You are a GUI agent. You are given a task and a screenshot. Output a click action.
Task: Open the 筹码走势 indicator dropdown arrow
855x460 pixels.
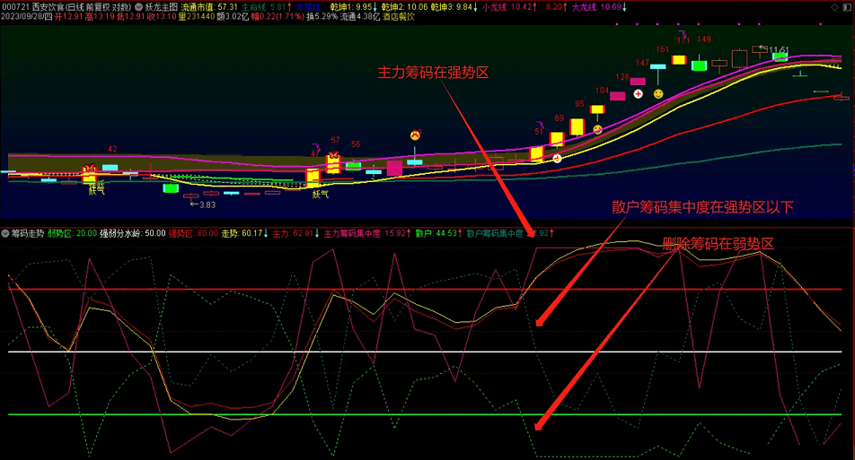[4, 233]
